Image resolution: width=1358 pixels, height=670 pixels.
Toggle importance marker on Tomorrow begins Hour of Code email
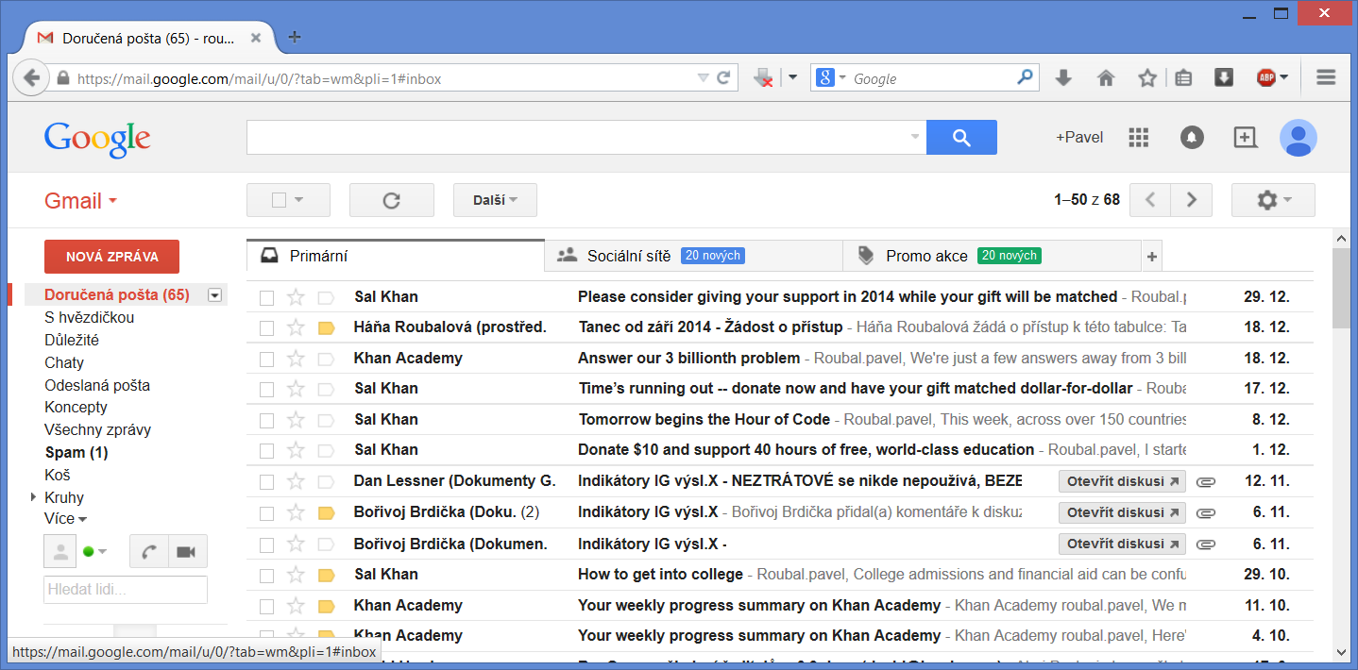click(327, 420)
